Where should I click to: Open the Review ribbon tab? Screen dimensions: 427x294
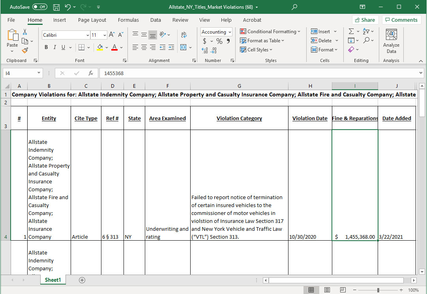pos(180,20)
